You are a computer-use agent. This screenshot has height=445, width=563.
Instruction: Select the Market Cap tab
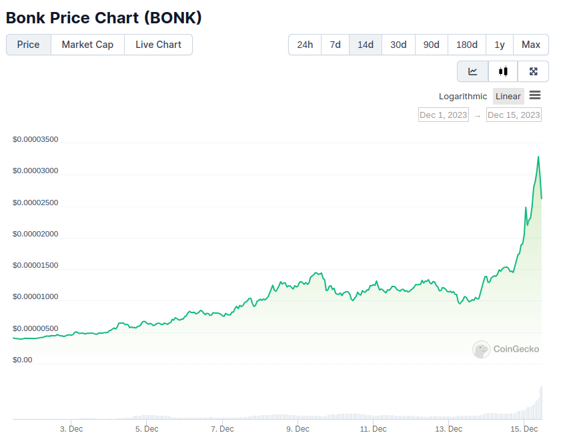[87, 45]
